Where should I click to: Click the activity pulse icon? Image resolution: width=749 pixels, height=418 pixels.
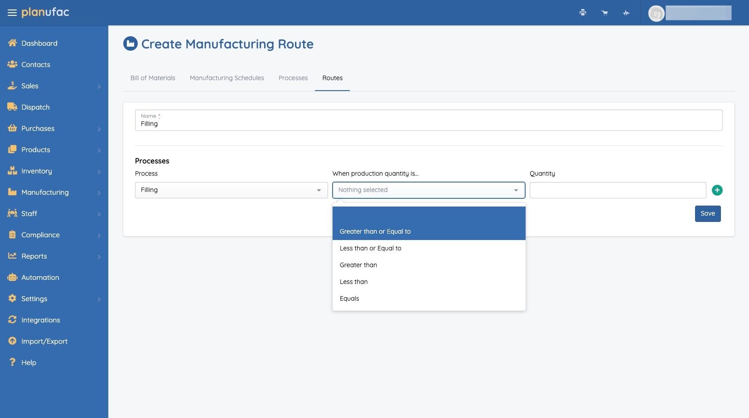point(626,13)
